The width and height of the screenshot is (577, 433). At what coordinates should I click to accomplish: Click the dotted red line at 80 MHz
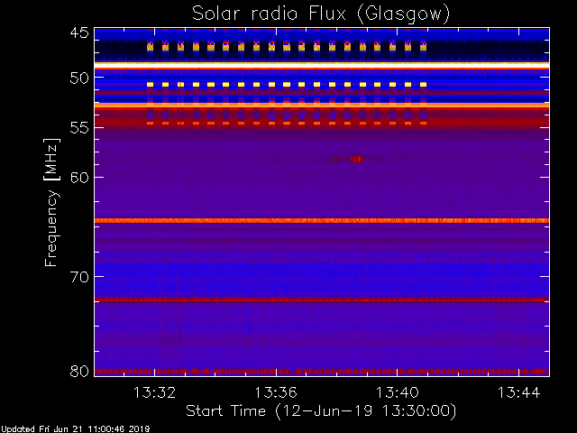pos(321,371)
